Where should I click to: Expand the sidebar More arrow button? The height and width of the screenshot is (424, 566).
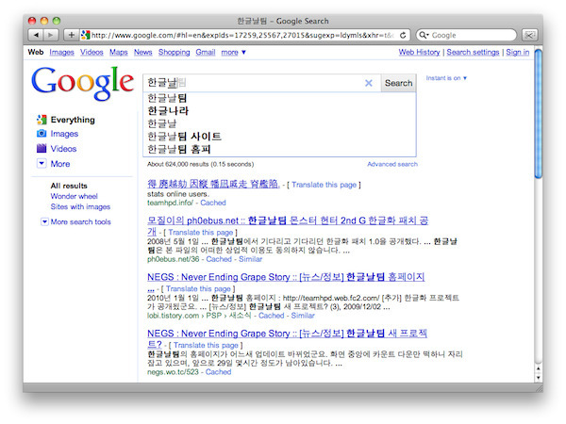42,164
